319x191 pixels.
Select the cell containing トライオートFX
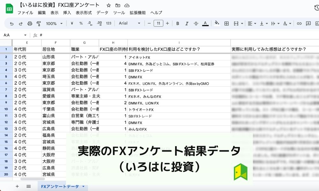click(179, 110)
